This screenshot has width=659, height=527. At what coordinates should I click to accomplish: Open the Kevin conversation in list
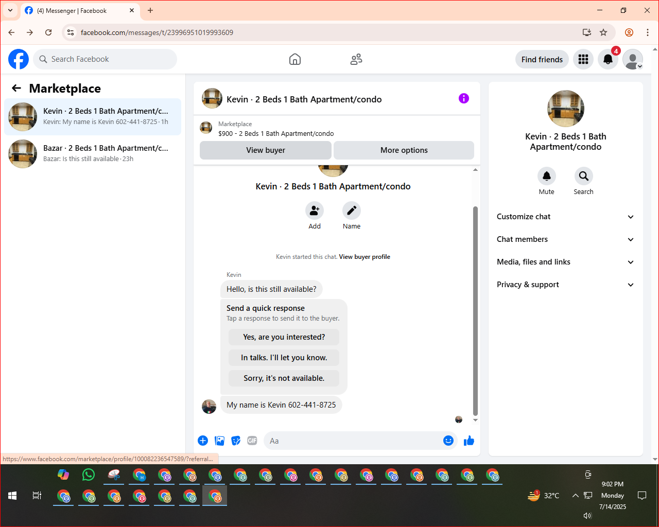[93, 117]
